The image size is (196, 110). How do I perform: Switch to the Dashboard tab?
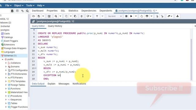click(x=38, y=11)
